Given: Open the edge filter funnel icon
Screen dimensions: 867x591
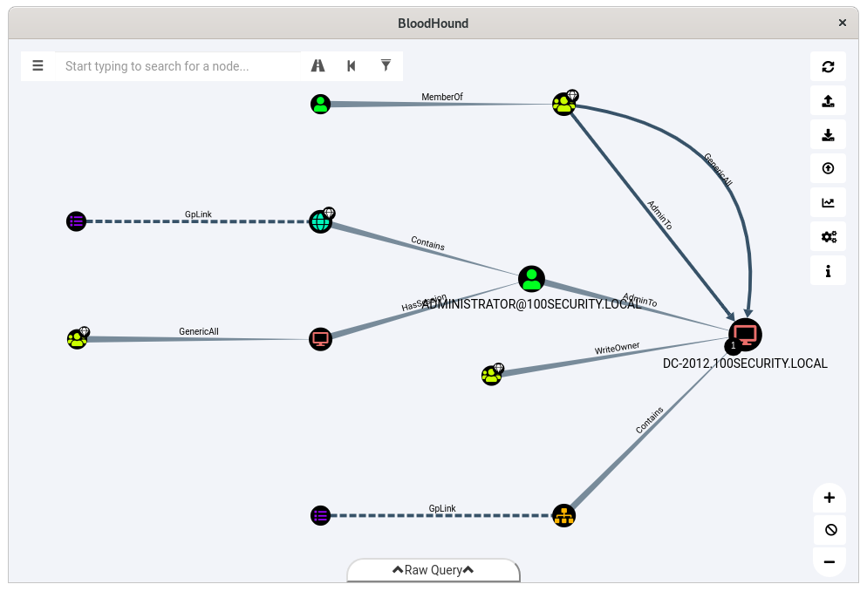Looking at the screenshot, I should coord(386,66).
